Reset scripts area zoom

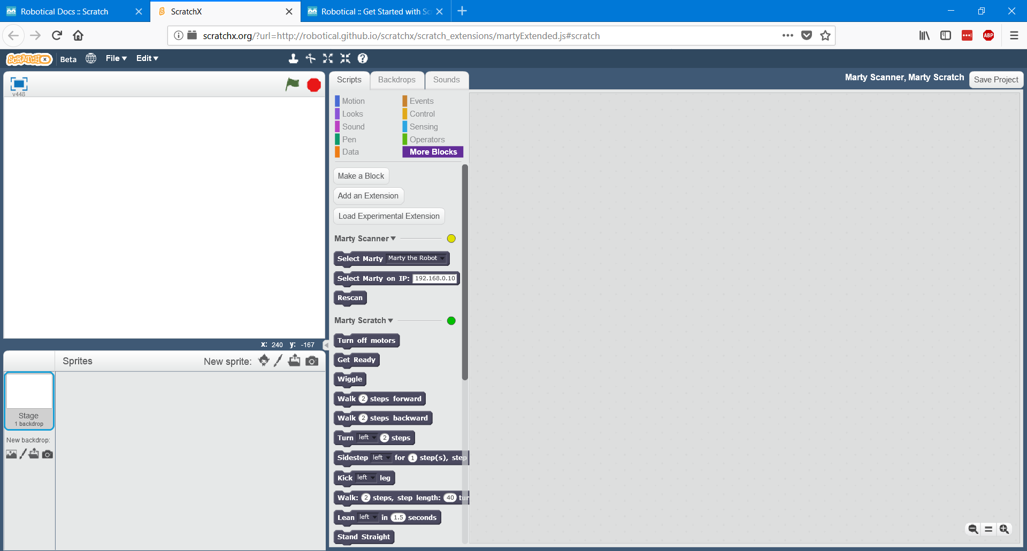988,529
